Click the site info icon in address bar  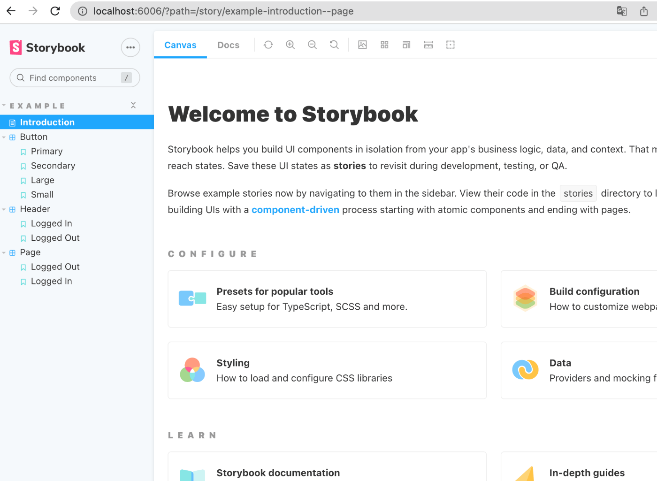(x=83, y=11)
